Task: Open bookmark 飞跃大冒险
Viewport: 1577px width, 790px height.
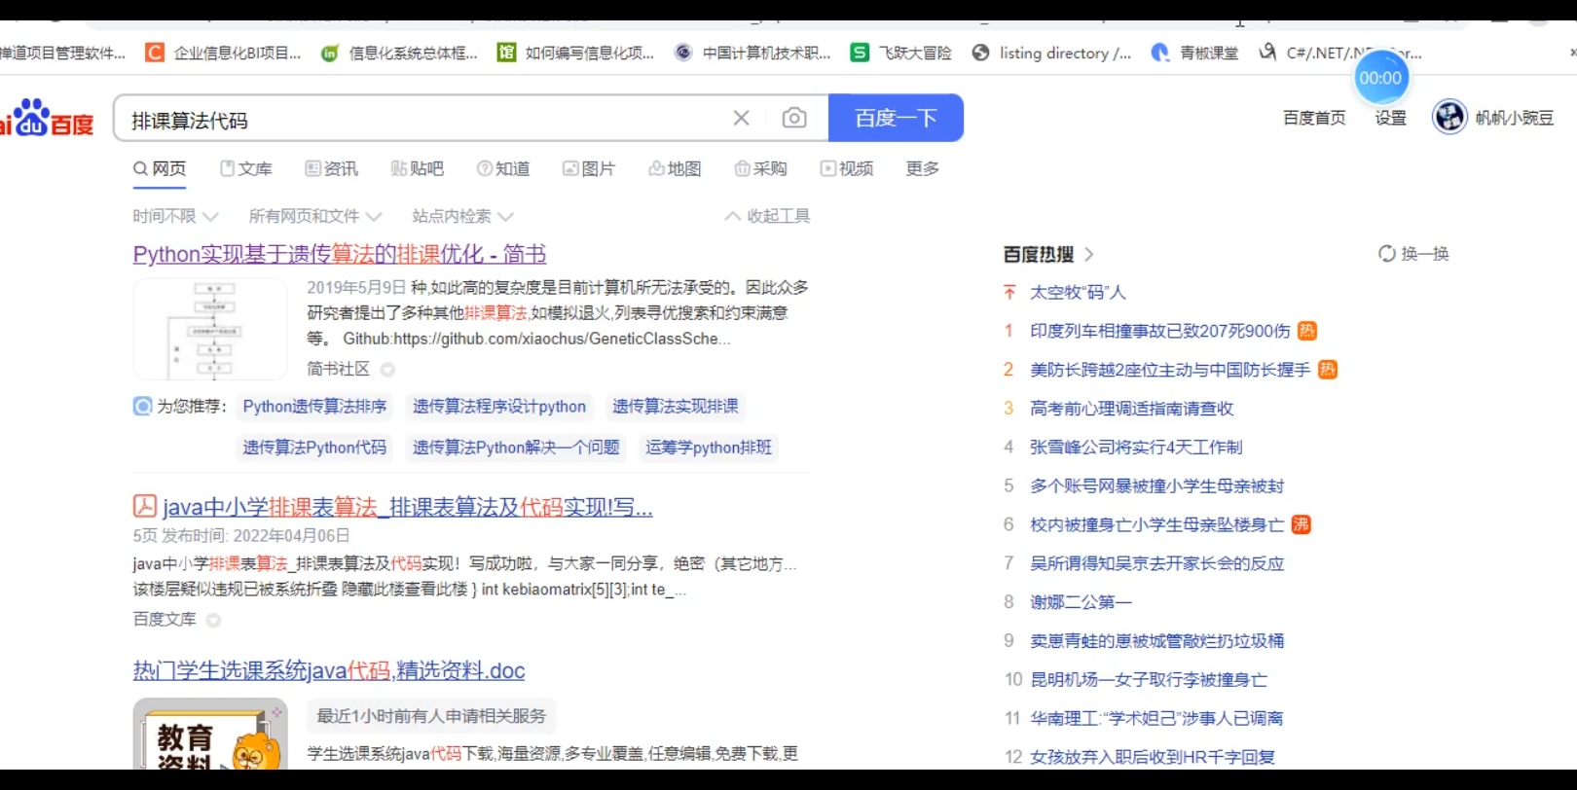Action: [x=900, y=53]
